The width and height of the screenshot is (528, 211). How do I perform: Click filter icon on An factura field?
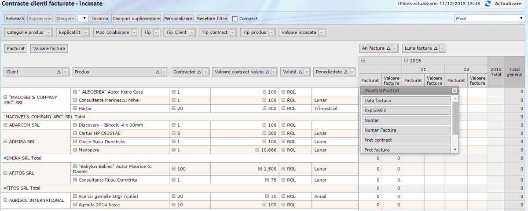[395, 48]
